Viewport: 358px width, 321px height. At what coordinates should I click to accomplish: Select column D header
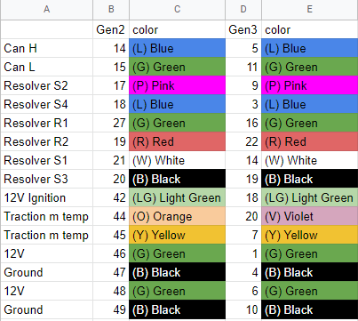click(x=243, y=10)
